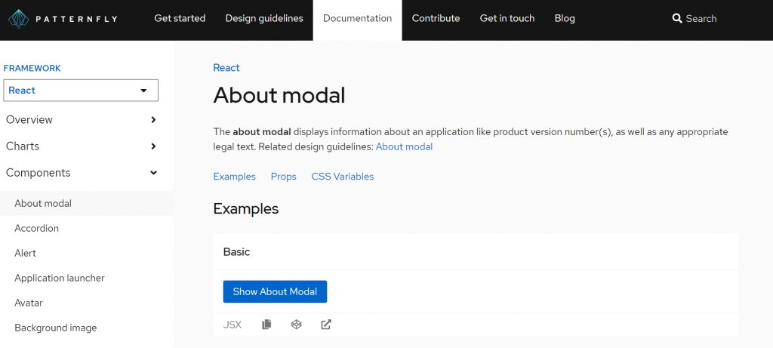The image size is (773, 348).
Task: Click the Show About Modal button
Action: [x=275, y=292]
